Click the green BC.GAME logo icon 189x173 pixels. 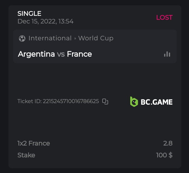pos(134,102)
